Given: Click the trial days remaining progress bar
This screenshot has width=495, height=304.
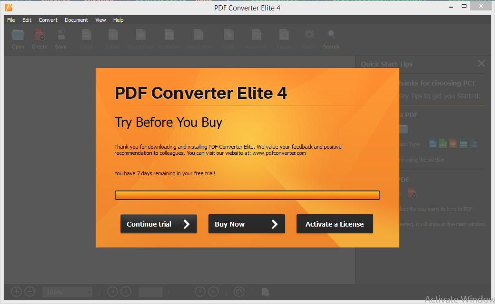Looking at the screenshot, I should 247,195.
